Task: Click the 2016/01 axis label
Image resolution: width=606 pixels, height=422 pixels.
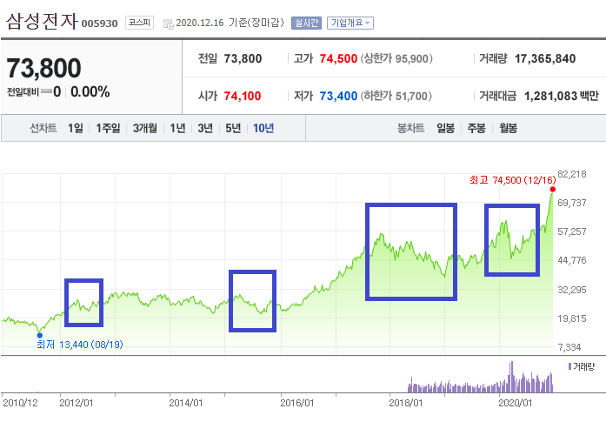Action: point(296,403)
